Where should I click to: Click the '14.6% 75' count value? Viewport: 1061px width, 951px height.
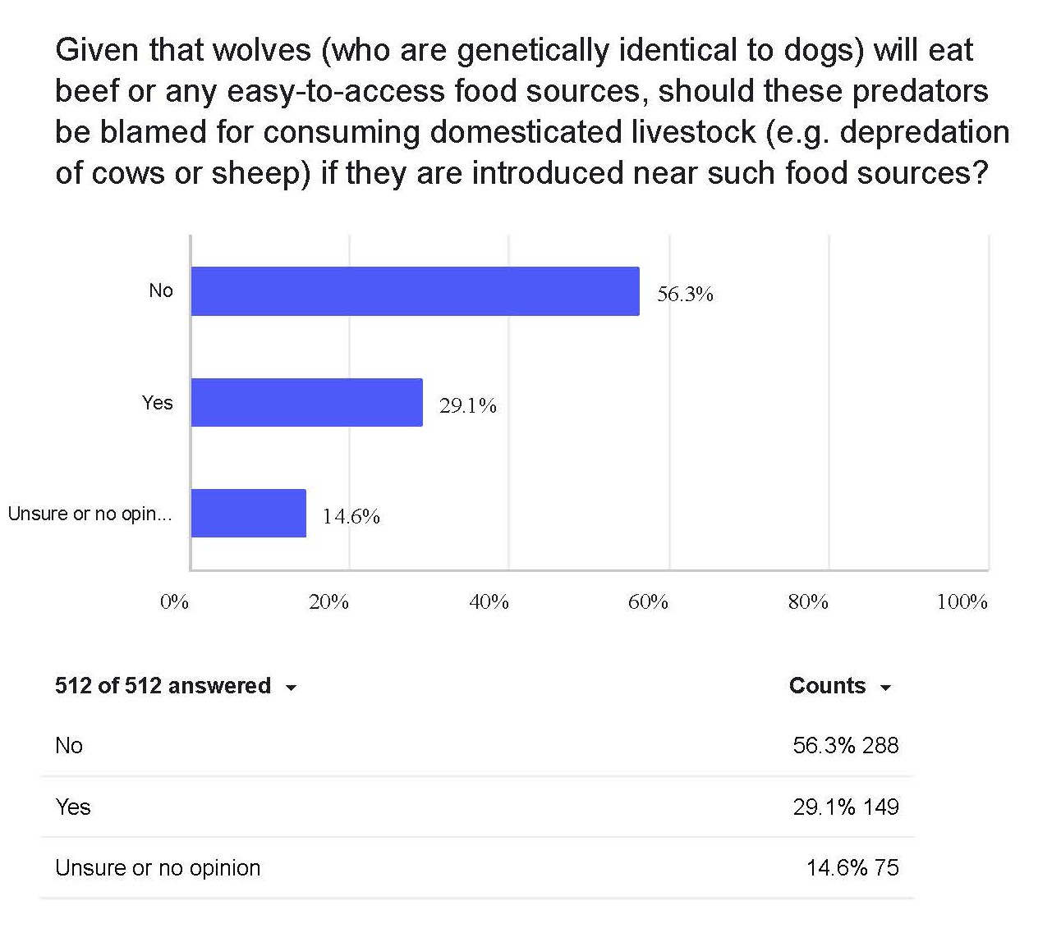point(852,868)
